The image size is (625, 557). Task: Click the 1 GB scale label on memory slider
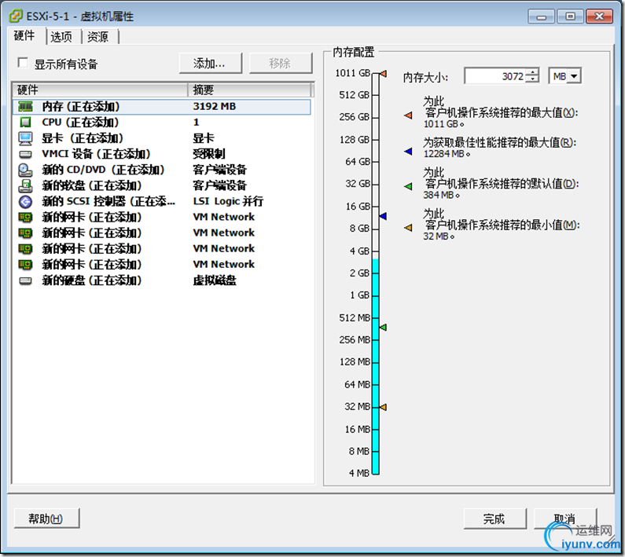(x=359, y=295)
